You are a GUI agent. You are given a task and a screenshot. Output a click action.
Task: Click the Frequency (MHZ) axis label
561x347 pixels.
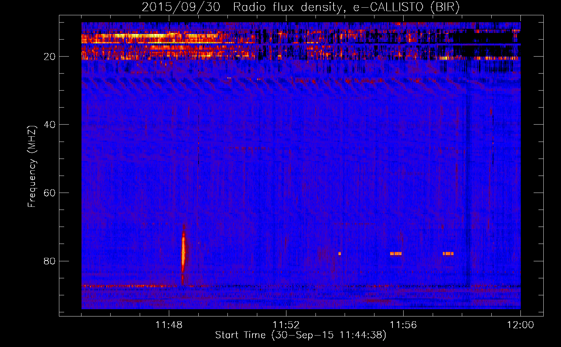(32, 167)
